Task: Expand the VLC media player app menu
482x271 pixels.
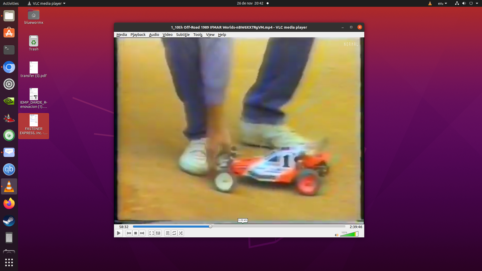Action: click(x=46, y=3)
